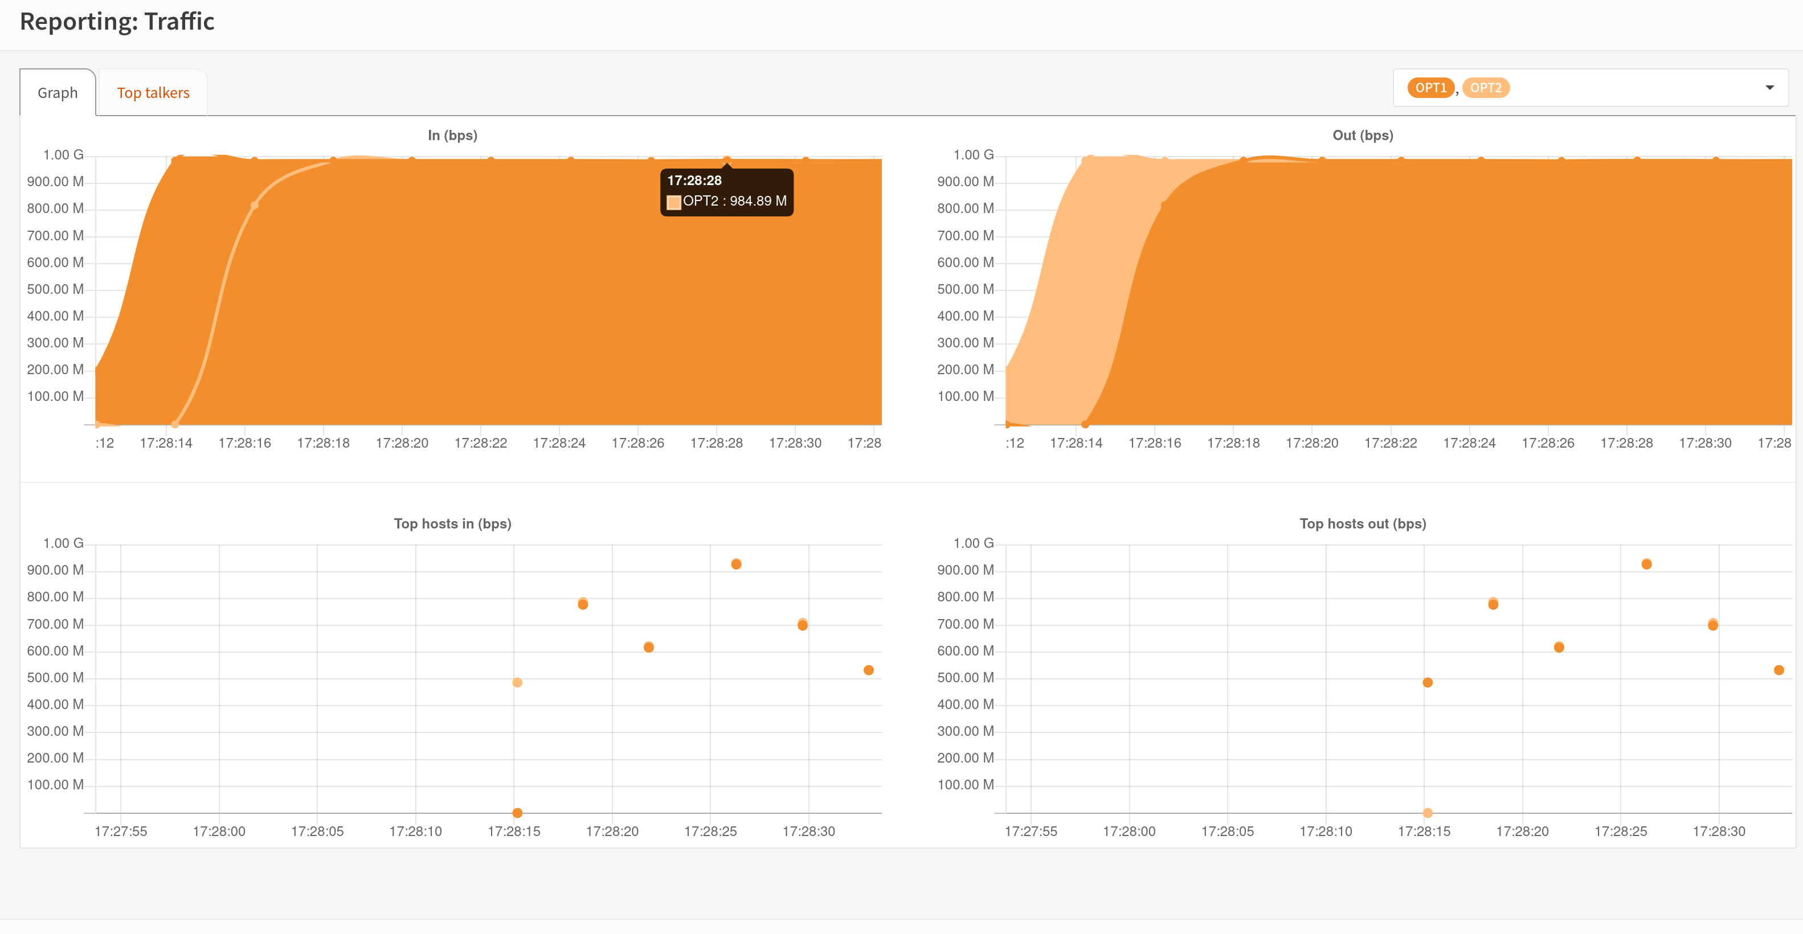Click the tooltip value OPT2 : 984.89 M
Viewport: 1803px width, 934px height.
(734, 201)
